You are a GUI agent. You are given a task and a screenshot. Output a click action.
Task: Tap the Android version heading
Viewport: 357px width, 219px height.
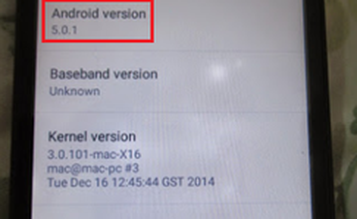click(x=99, y=14)
